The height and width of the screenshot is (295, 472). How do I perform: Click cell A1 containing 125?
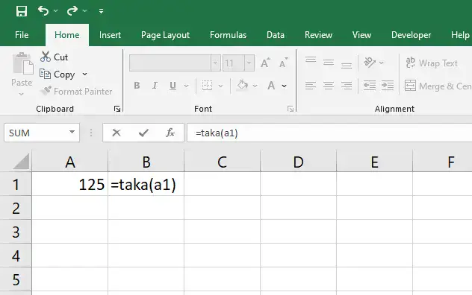point(70,184)
